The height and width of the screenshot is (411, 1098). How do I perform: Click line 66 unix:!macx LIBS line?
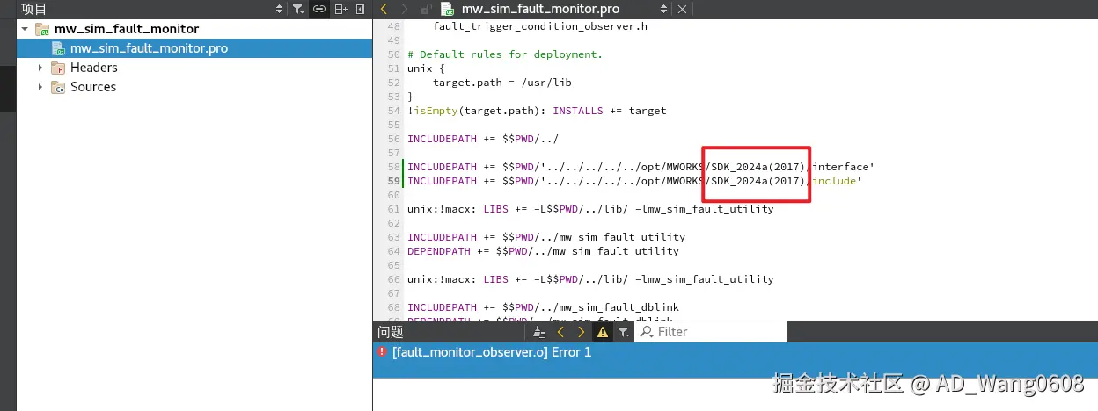click(590, 279)
